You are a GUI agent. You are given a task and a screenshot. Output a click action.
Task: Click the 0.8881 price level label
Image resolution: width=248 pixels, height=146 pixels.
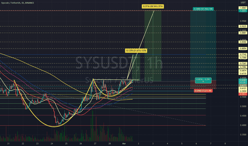pyautogui.click(x=243, y=33)
